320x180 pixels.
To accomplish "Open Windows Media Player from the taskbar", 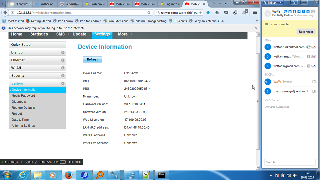I will click(53, 175).
